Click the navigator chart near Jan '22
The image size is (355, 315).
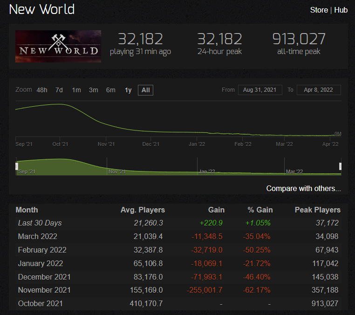207,171
